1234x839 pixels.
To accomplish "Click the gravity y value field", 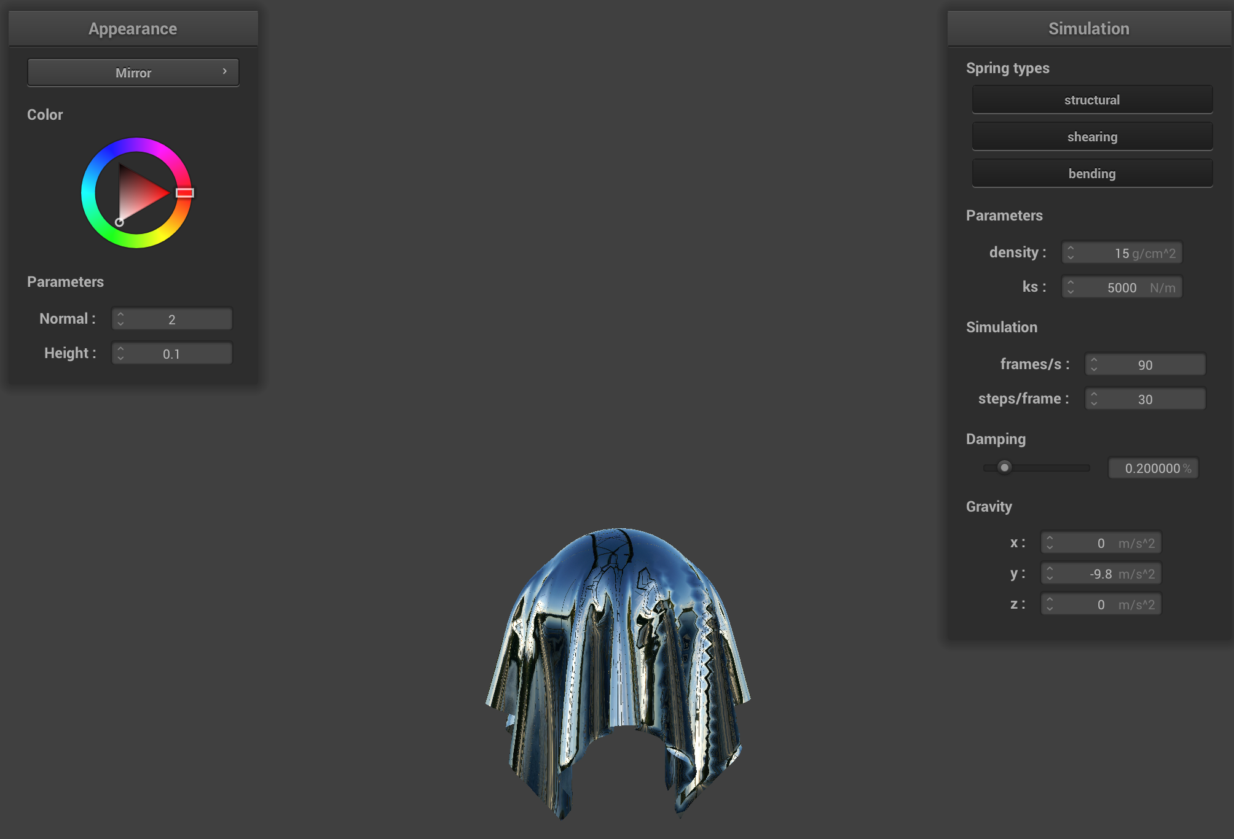I will (x=1101, y=574).
